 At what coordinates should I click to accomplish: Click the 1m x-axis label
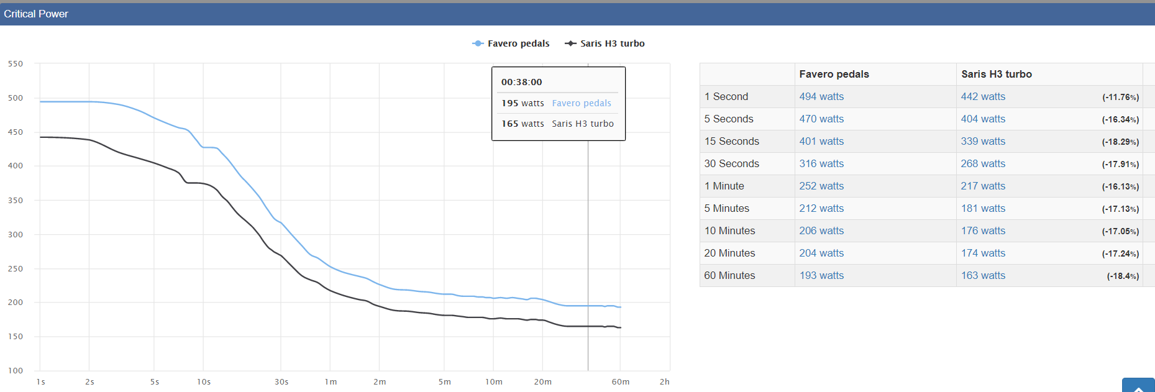(x=331, y=382)
